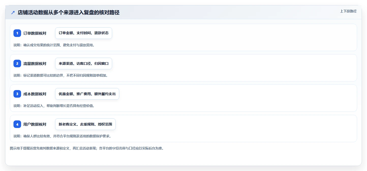Click the 成本数据核对 step title
The width and height of the screenshot is (367, 171).
[x=35, y=94]
